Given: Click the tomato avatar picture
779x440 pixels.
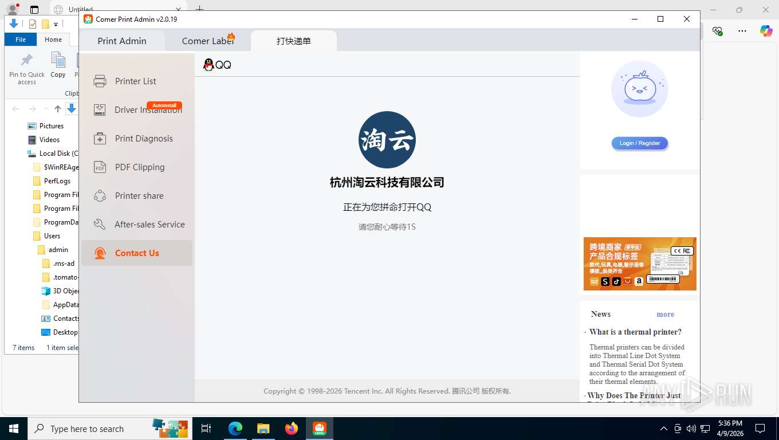Looking at the screenshot, I should (639, 89).
